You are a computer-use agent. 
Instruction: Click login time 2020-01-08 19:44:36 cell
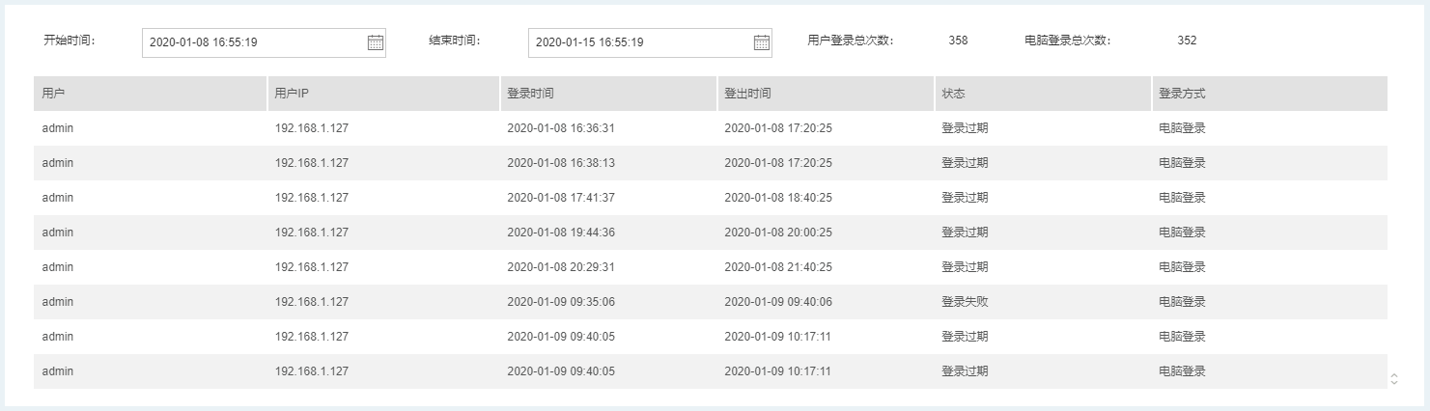pos(561,233)
